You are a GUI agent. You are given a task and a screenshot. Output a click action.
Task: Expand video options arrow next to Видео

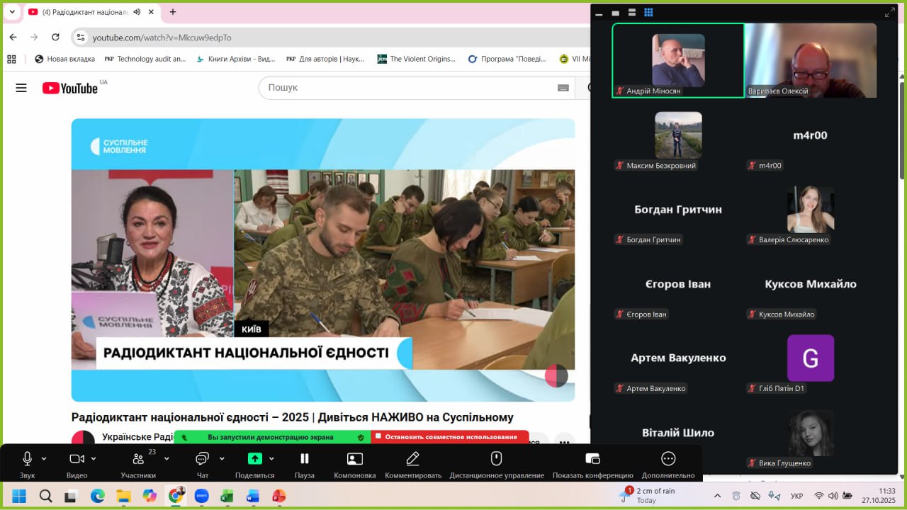click(94, 459)
